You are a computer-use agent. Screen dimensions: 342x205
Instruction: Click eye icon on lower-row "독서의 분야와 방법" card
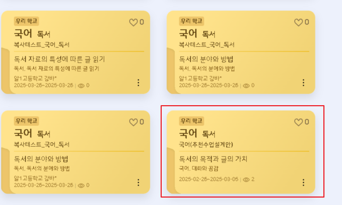click(81, 185)
